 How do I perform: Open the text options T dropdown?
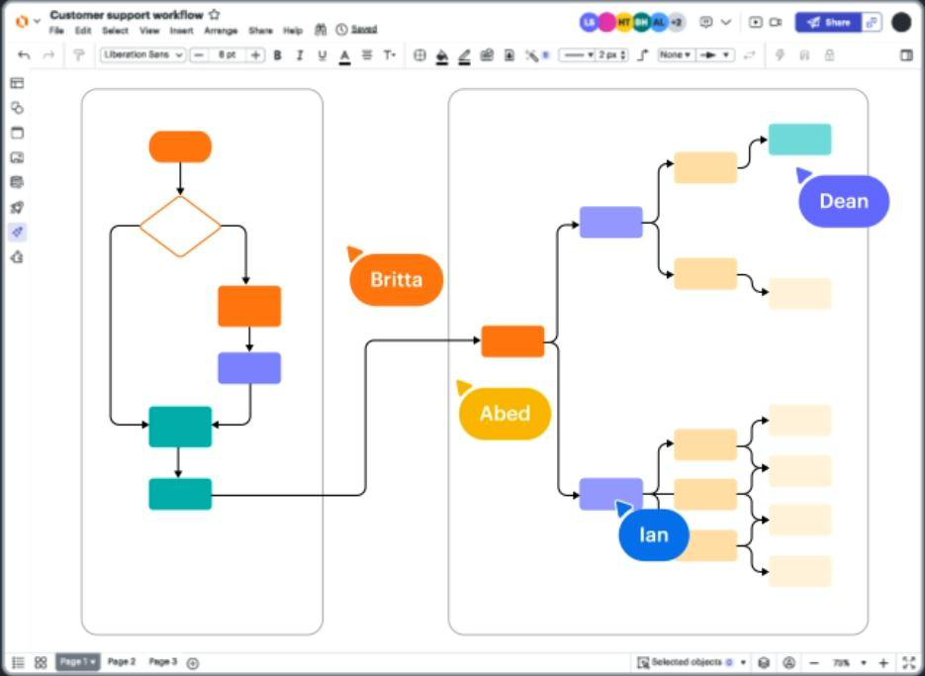coord(390,54)
